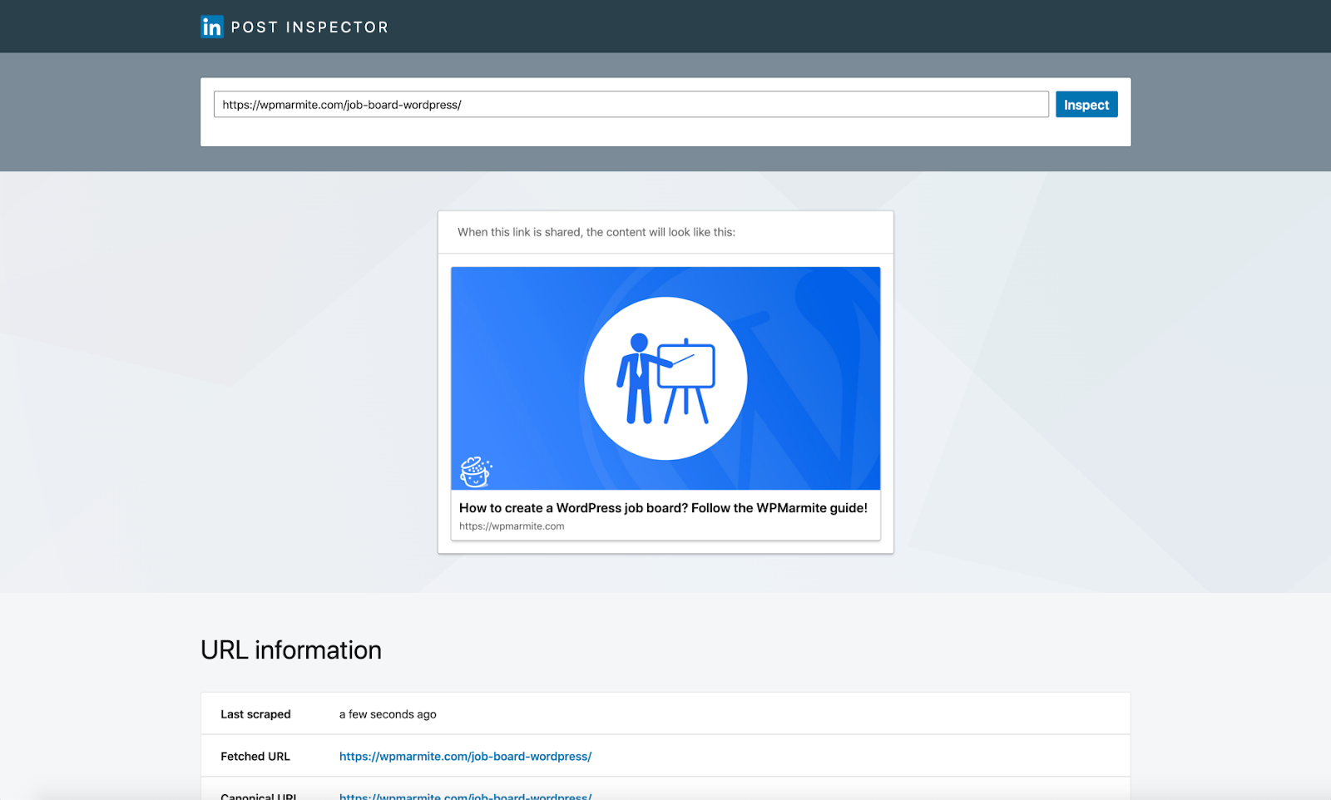Click the presenter icon in white circle
1331x800 pixels.
[665, 378]
